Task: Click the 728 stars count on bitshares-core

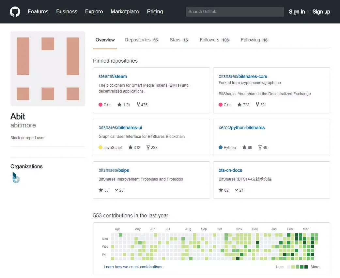Action: click(x=246, y=105)
